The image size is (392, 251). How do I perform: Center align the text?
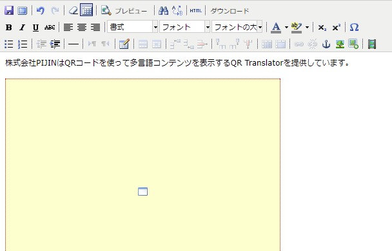tap(82, 27)
